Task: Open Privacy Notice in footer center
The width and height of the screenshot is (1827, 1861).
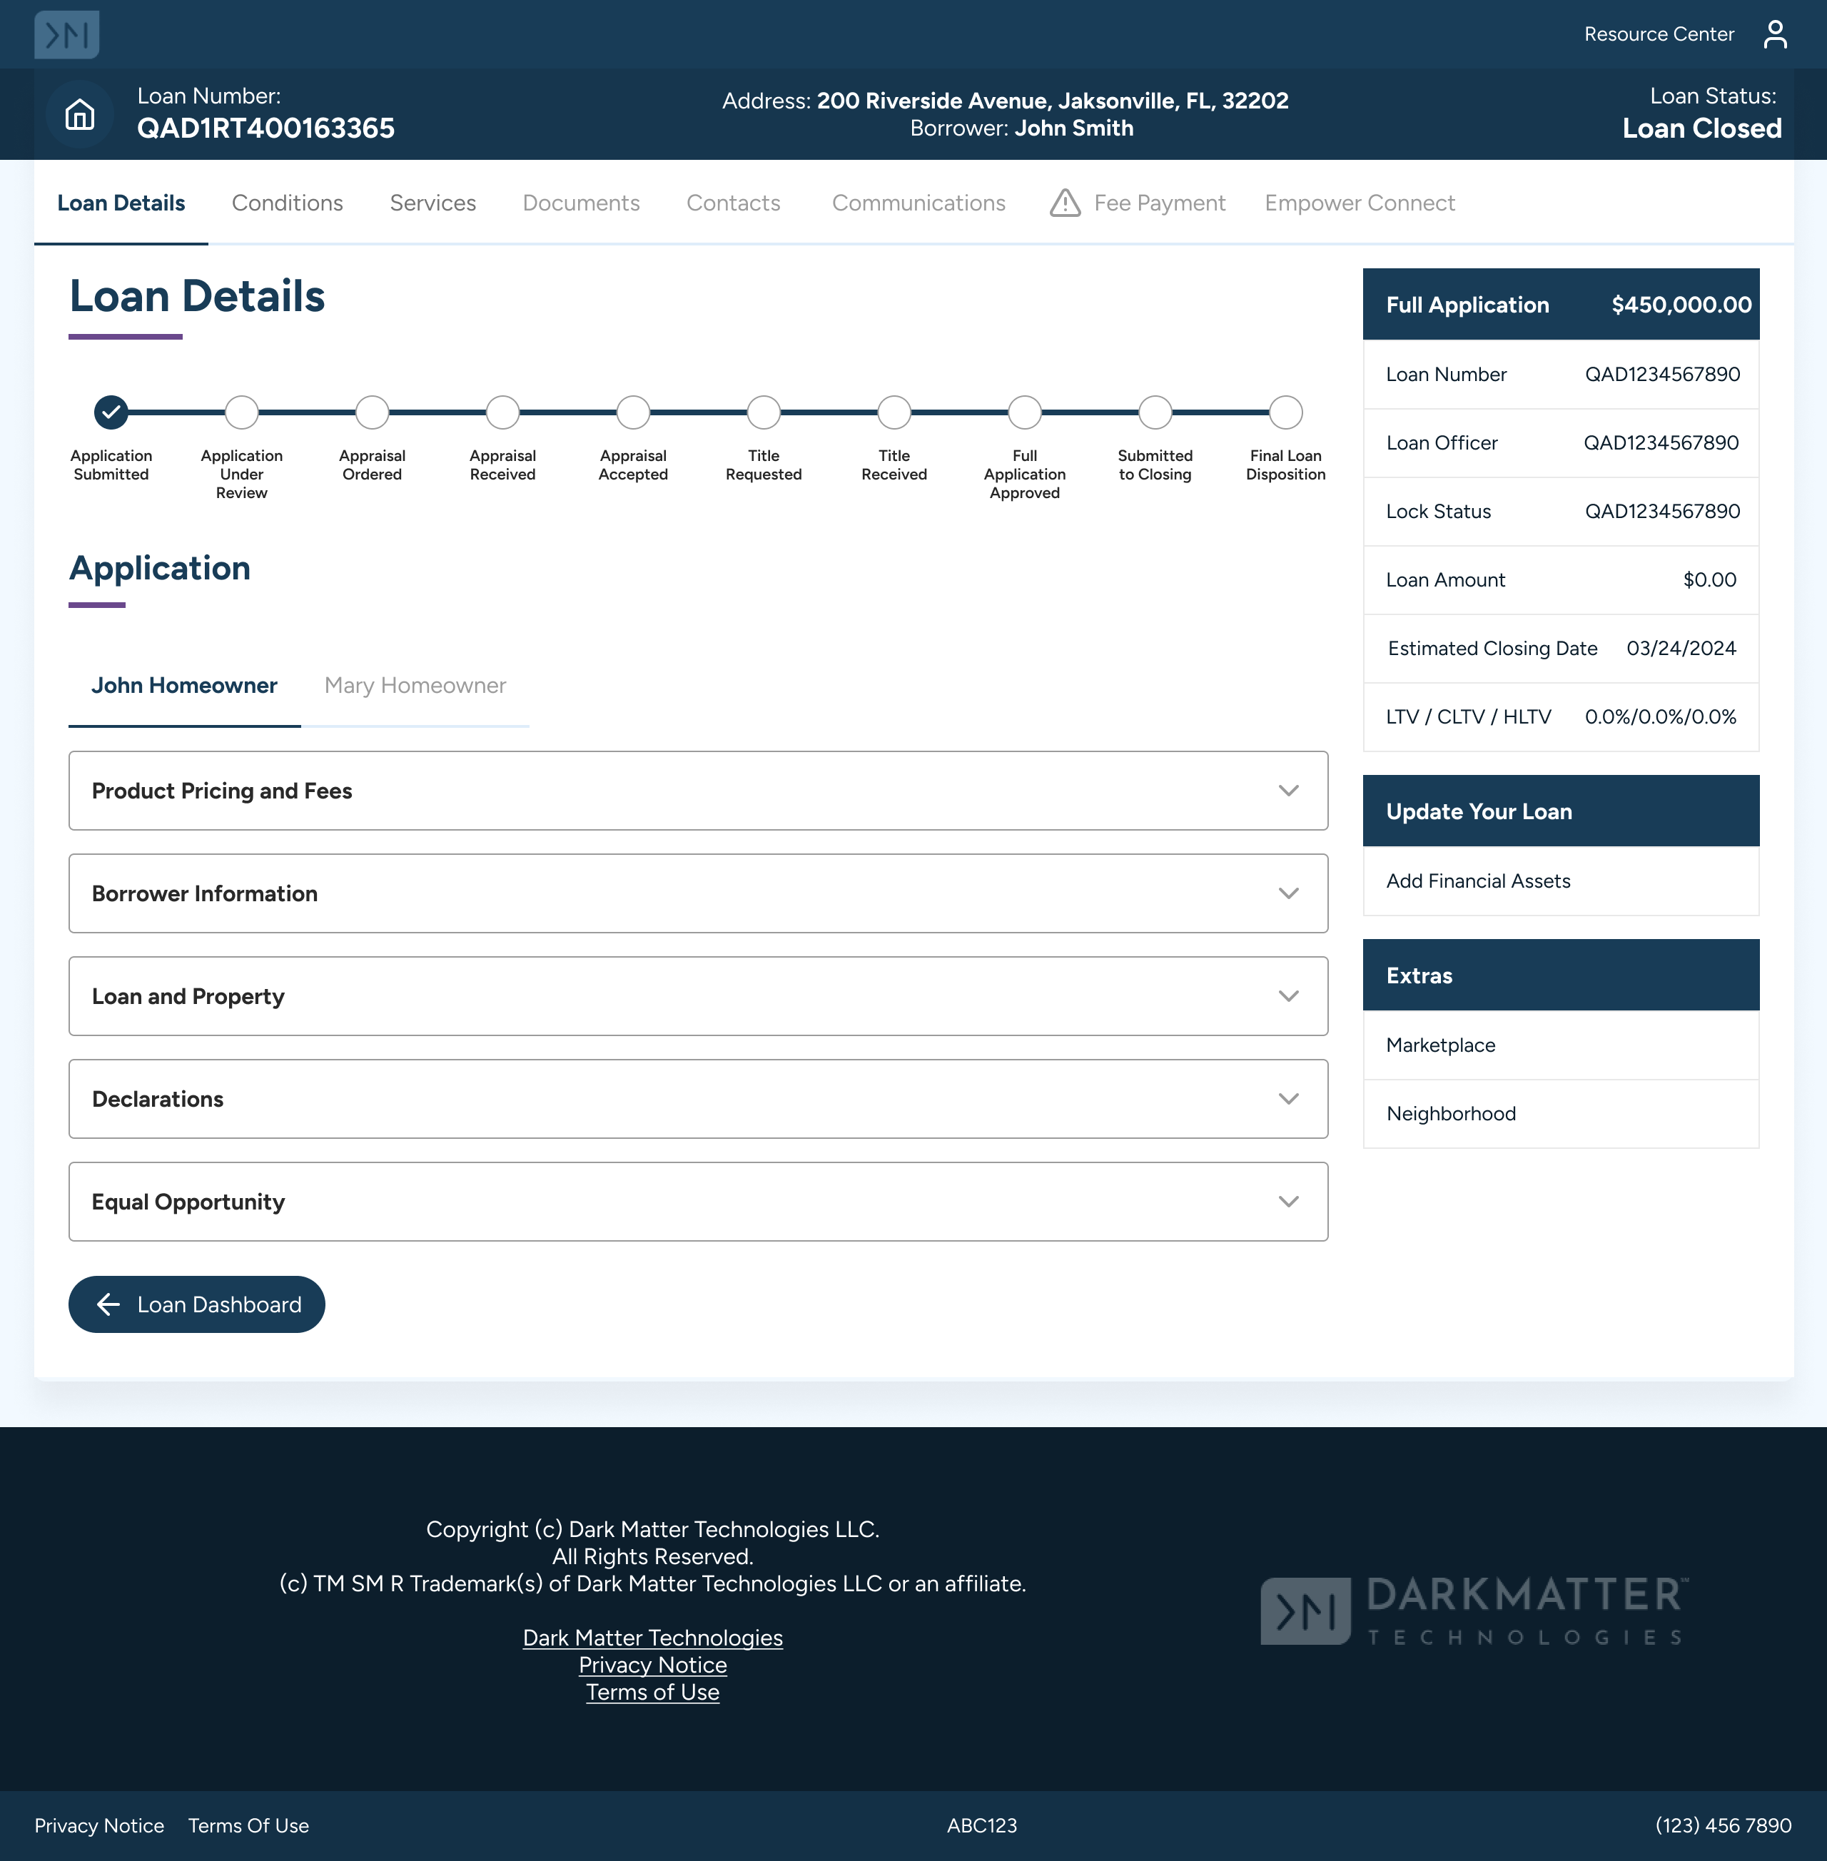Action: tap(652, 1665)
